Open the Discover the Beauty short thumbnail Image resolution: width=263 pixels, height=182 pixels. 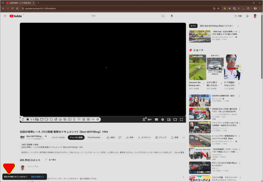point(198,67)
